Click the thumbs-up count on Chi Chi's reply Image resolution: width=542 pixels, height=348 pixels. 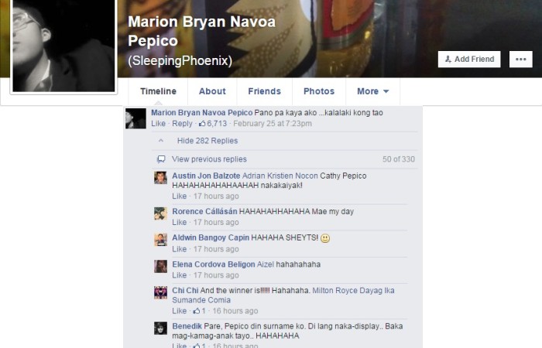click(200, 311)
